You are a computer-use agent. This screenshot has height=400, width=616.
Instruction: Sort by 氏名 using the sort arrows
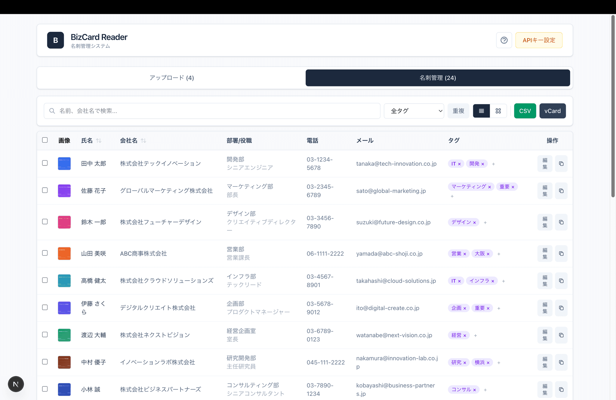(99, 141)
